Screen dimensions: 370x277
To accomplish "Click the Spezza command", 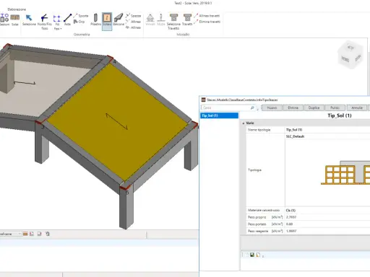I will pyautogui.click(x=133, y=16).
